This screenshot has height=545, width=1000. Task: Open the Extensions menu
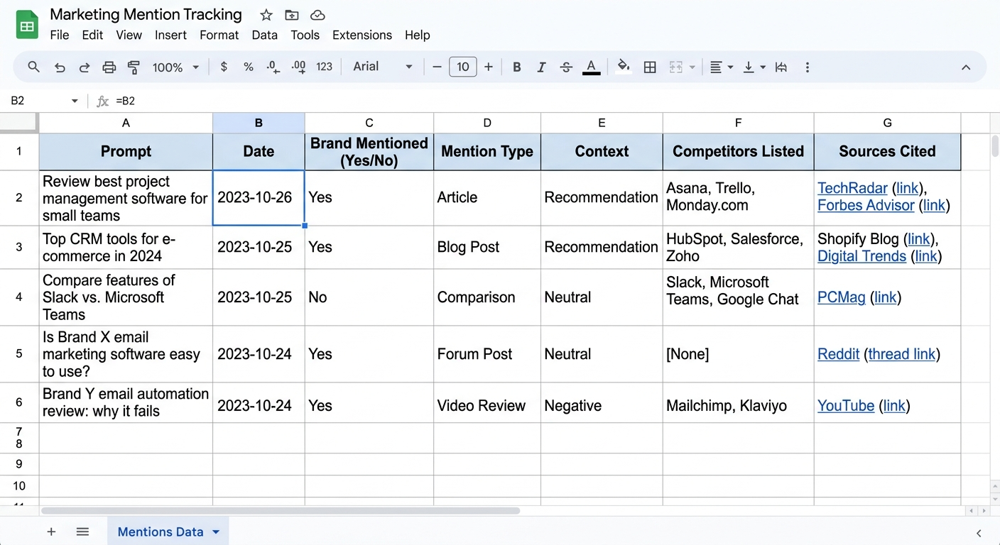[362, 35]
